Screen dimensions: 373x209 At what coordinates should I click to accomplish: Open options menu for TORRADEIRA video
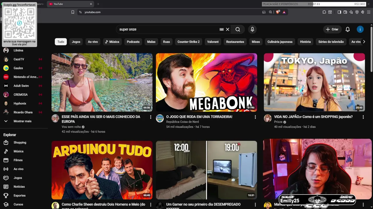255,117
